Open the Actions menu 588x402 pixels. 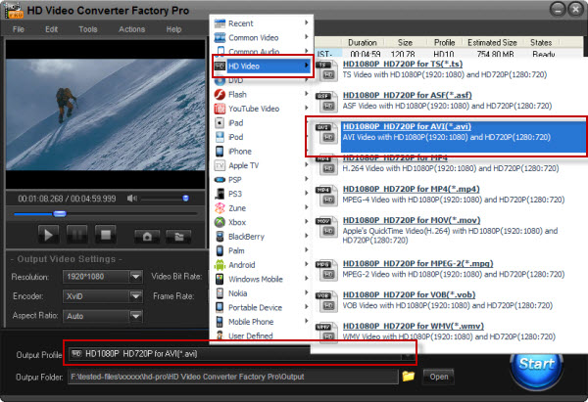131,29
